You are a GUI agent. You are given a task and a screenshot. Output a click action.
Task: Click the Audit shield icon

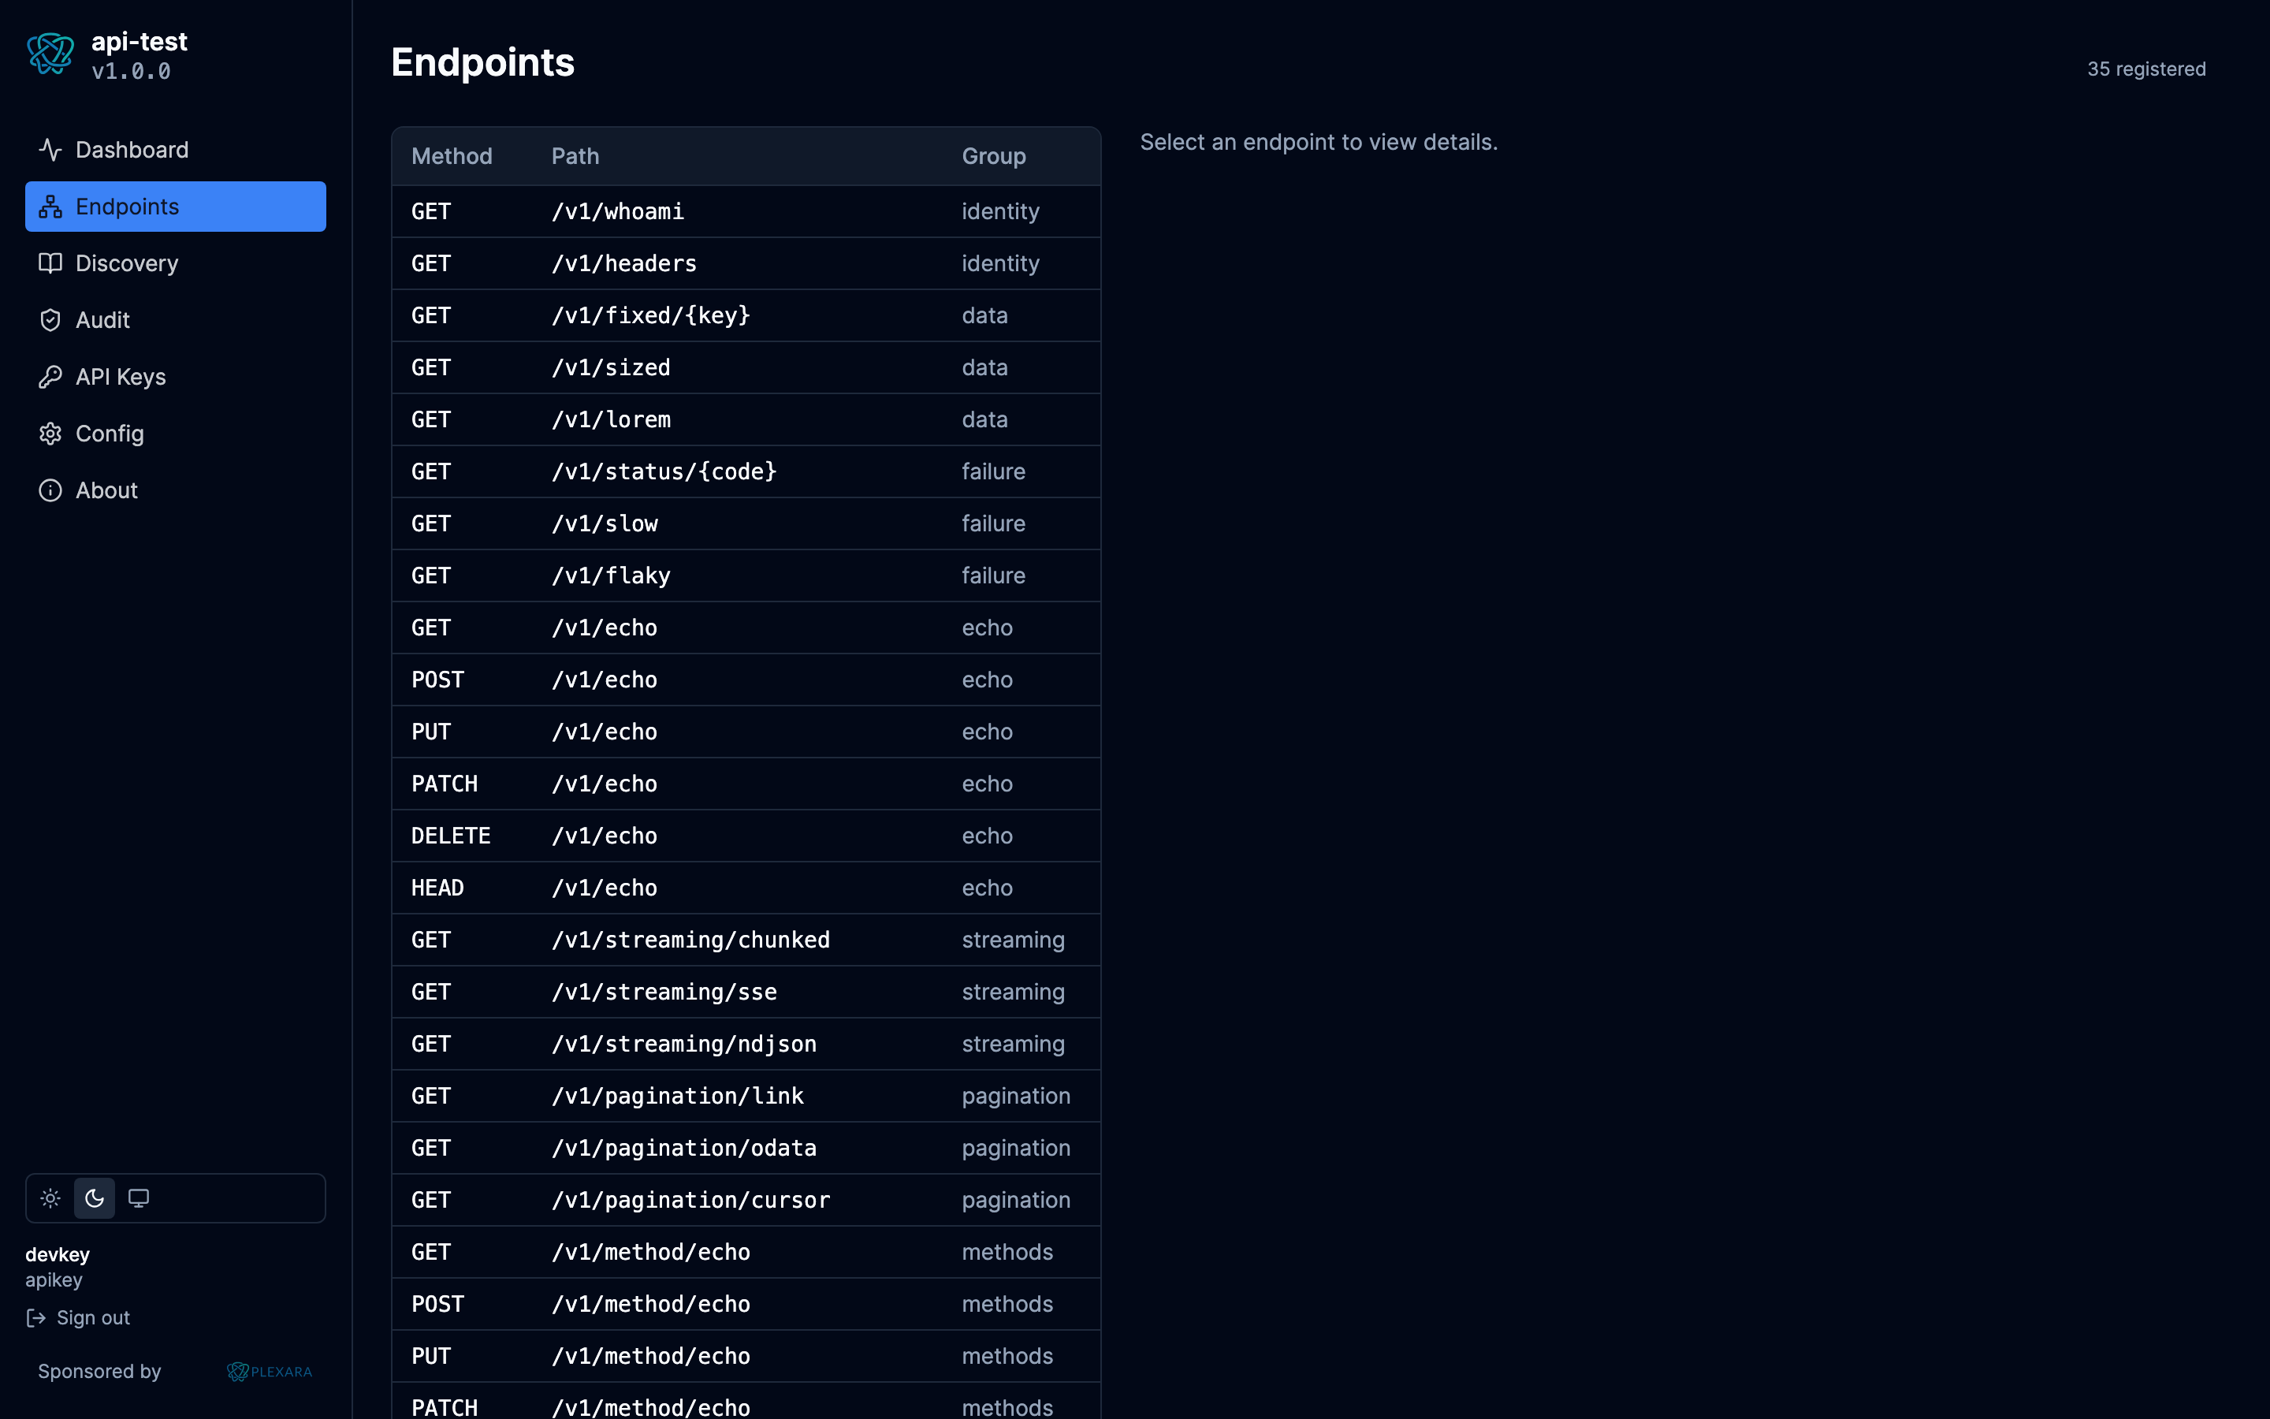50,320
